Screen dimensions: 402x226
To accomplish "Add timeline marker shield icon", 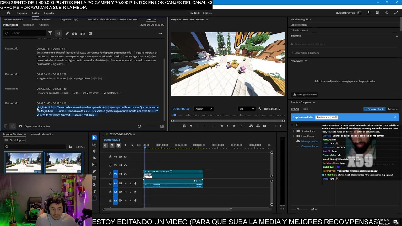I will (x=125, y=145).
